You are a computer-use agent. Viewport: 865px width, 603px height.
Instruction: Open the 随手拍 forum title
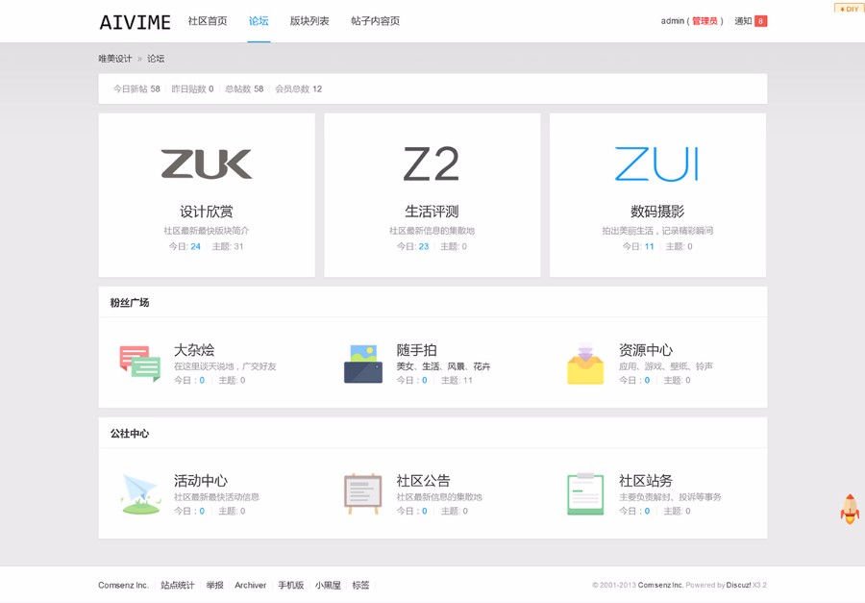point(416,350)
